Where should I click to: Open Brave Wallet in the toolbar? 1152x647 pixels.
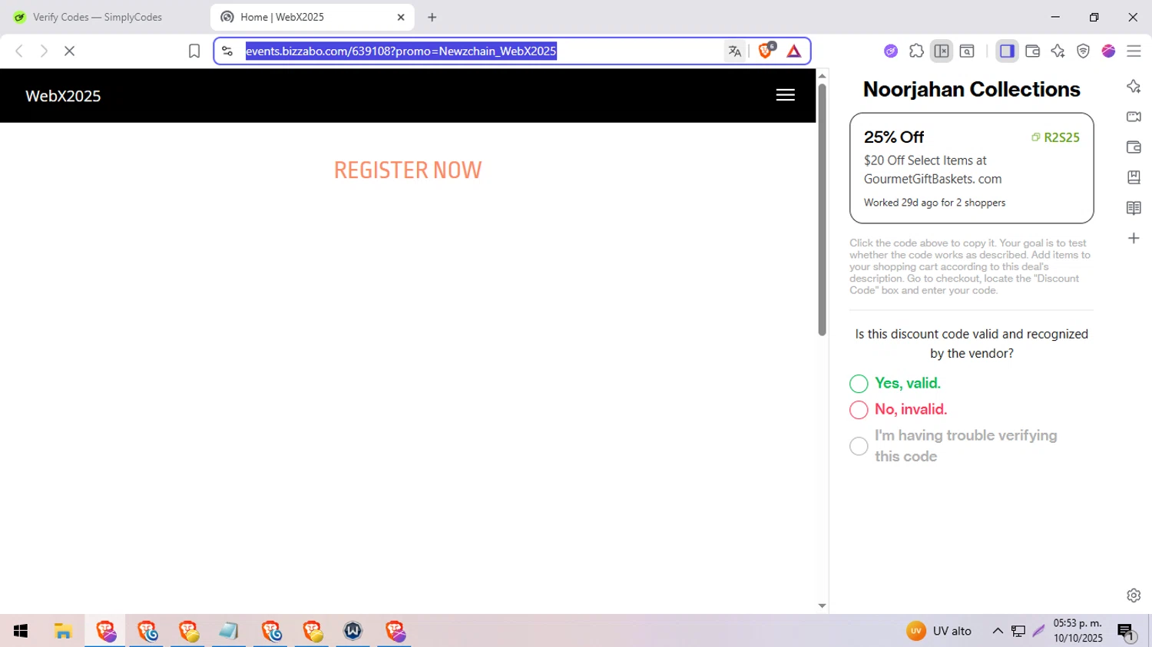[x=1032, y=51]
